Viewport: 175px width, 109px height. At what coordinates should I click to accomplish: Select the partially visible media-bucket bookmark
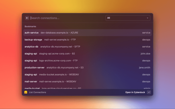(87, 88)
